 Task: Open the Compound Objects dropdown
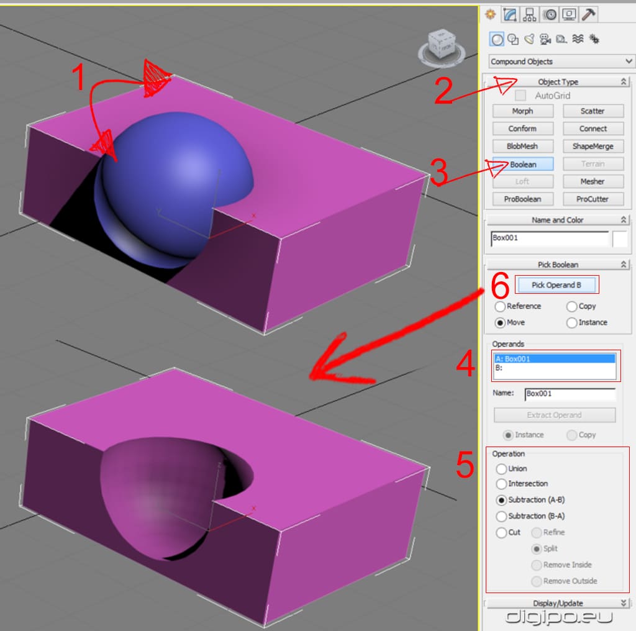tap(561, 61)
